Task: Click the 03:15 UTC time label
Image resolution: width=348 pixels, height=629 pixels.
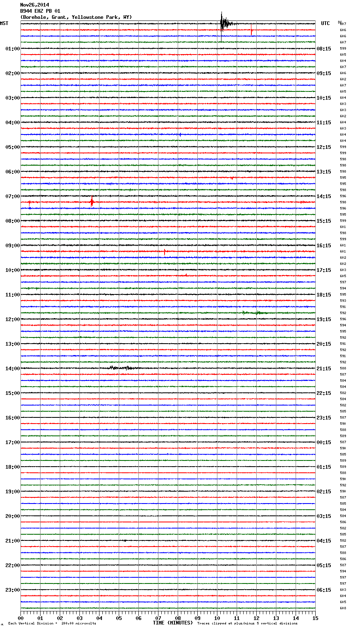Action: (324, 516)
